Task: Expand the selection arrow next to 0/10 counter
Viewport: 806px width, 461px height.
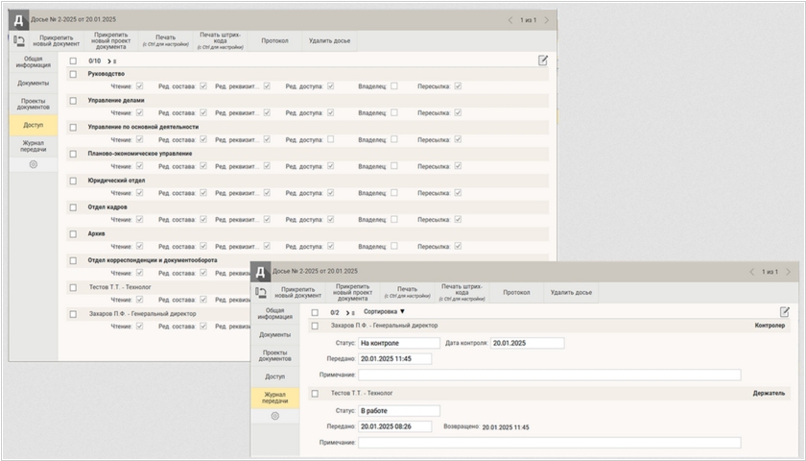Action: 111,61
